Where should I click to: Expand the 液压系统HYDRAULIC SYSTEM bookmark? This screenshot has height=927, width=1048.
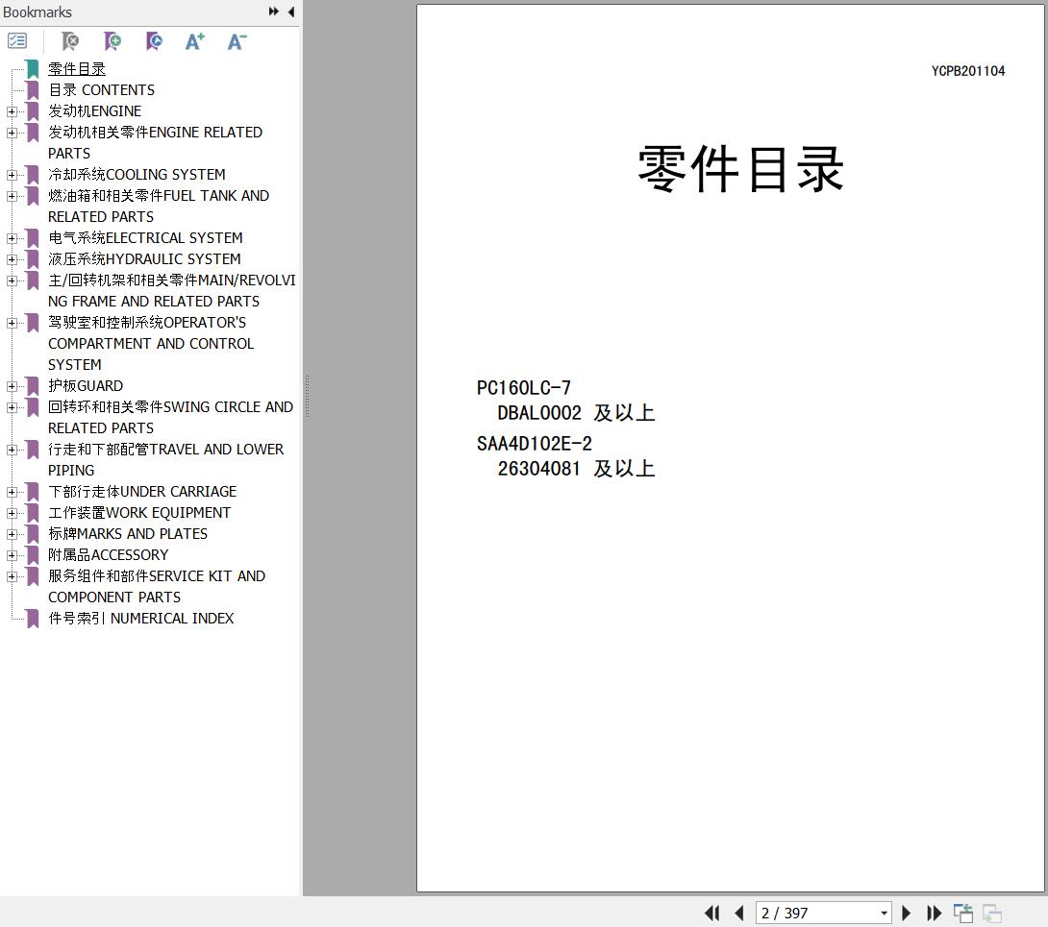pos(12,259)
